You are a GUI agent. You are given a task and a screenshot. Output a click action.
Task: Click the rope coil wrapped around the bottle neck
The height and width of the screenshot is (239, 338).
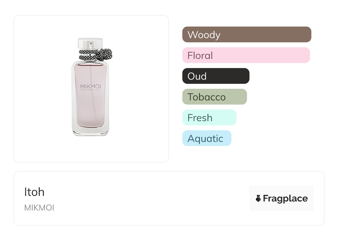(87, 54)
